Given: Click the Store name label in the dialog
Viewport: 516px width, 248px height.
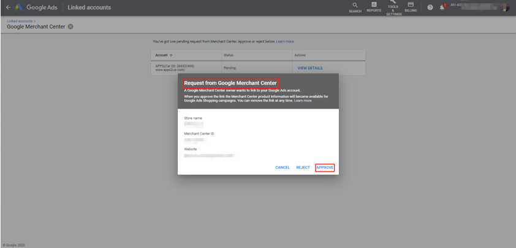Looking at the screenshot, I should click(x=193, y=118).
